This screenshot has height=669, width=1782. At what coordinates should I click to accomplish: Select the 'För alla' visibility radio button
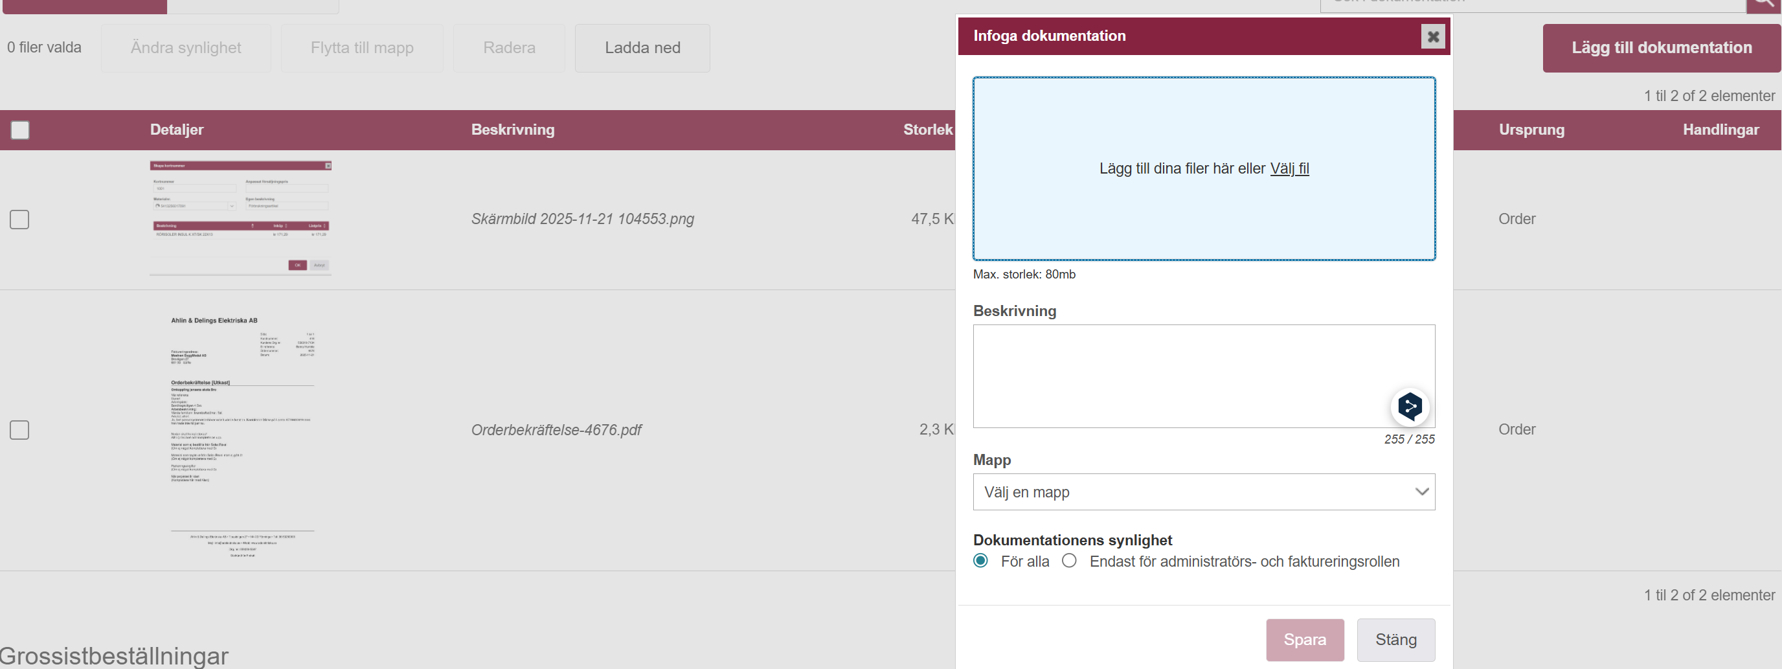point(980,560)
